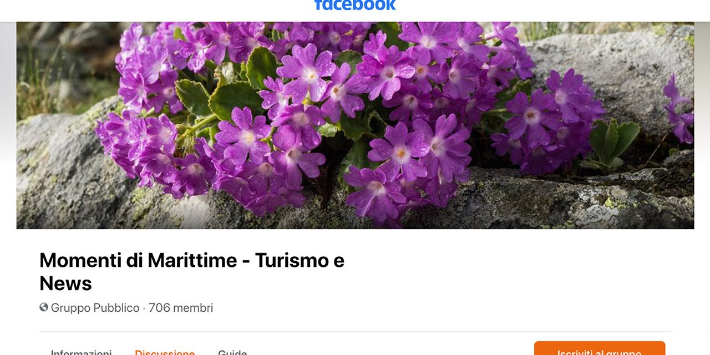Screen dimensions: 710x355
Task: Join the group with Iscriviti al gruppo
Action: 600,348
